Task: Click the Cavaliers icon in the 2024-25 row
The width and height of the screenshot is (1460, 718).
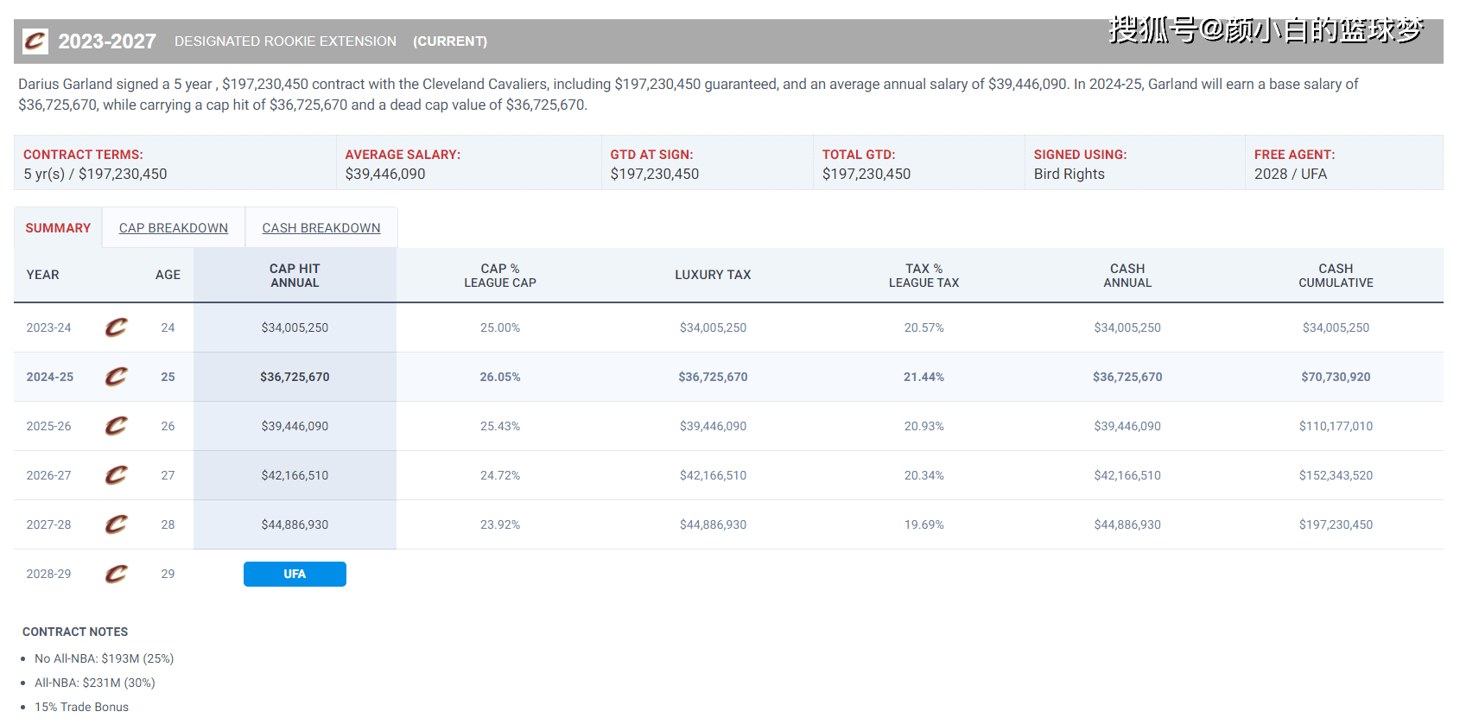Action: pyautogui.click(x=116, y=377)
